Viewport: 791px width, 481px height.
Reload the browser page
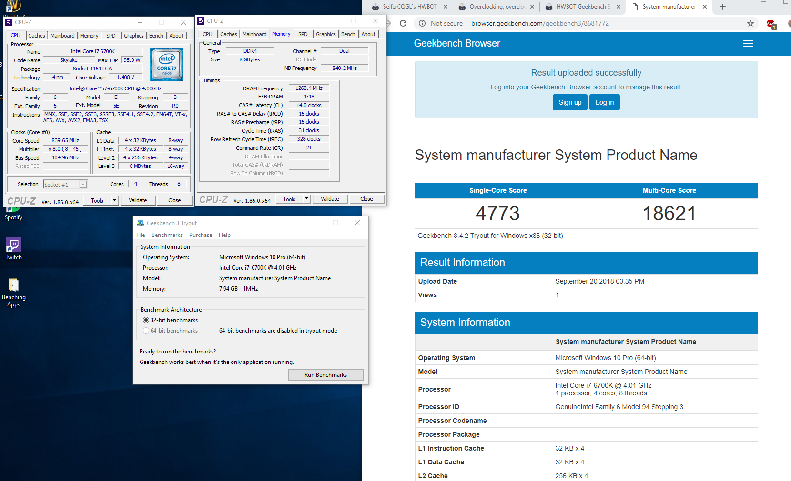coord(403,23)
